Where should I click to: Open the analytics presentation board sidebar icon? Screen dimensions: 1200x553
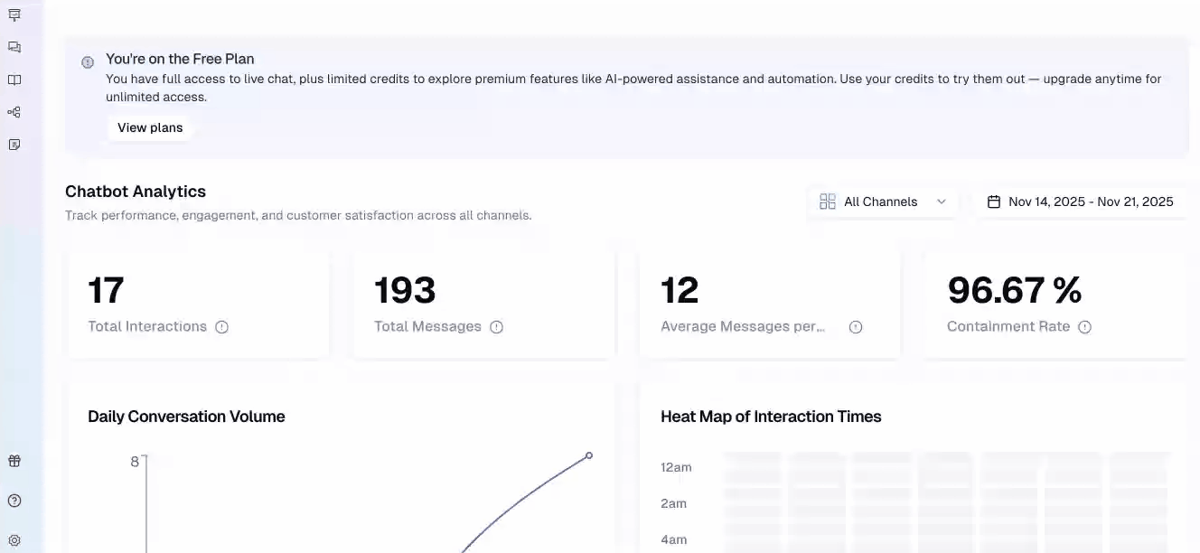[x=14, y=14]
